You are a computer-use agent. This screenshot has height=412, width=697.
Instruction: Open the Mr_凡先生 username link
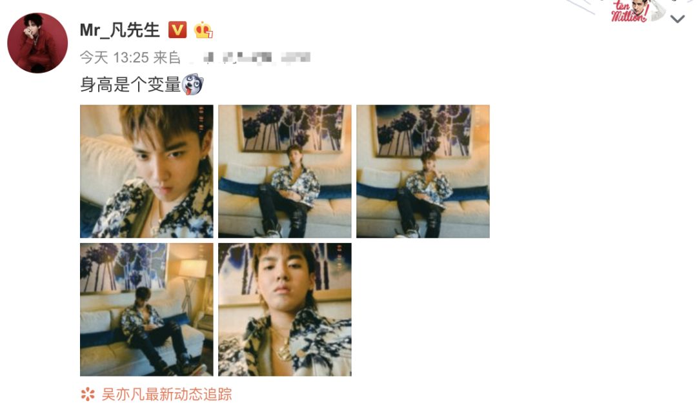[119, 30]
